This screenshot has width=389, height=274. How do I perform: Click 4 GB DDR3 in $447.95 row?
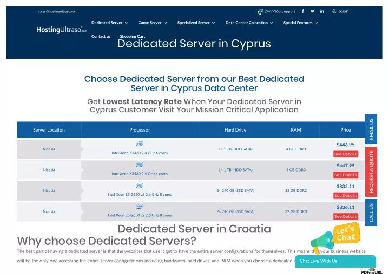click(296, 170)
